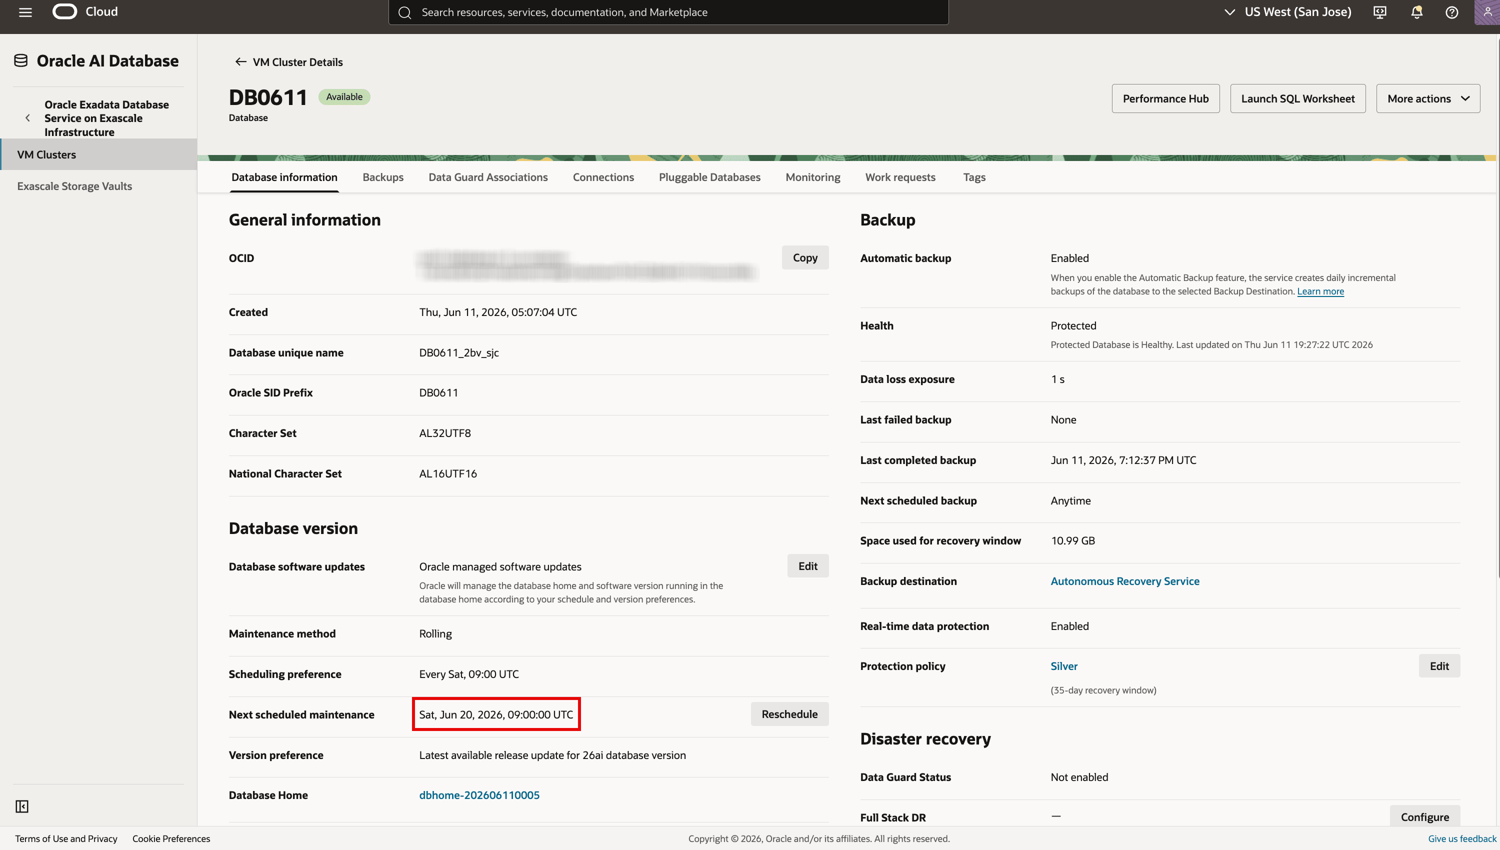Select the Next scheduled backup value Anytime
Image resolution: width=1500 pixels, height=850 pixels.
tap(1070, 500)
